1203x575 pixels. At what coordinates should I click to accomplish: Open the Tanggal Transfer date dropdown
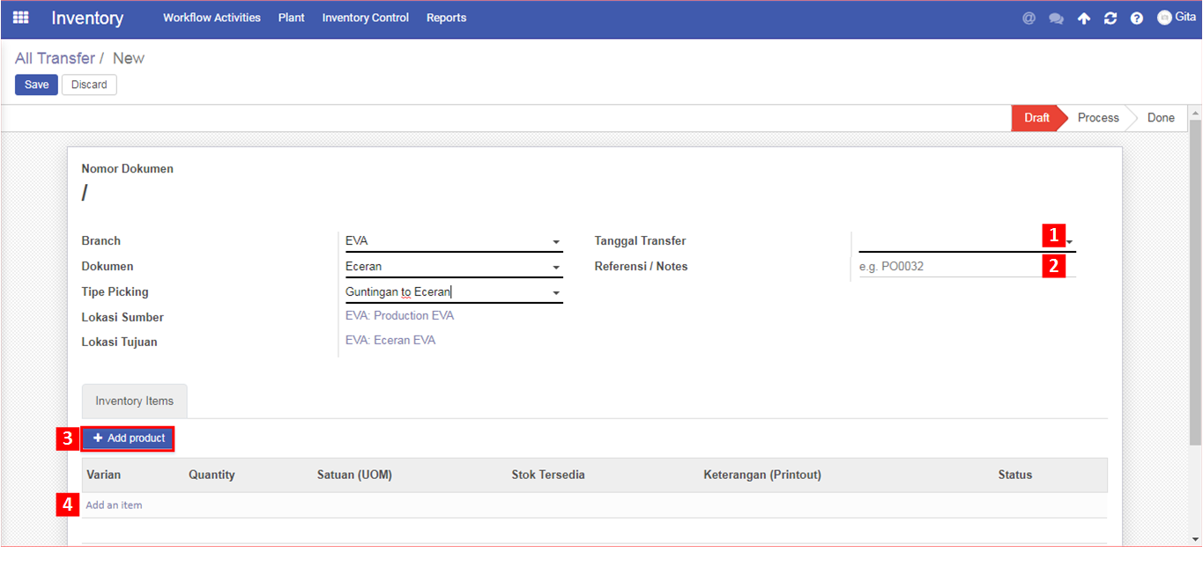point(967,241)
